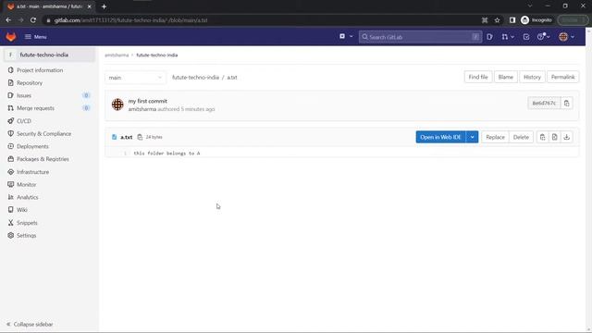Copy file contents icon
The width and height of the screenshot is (592, 333).
tap(543, 137)
